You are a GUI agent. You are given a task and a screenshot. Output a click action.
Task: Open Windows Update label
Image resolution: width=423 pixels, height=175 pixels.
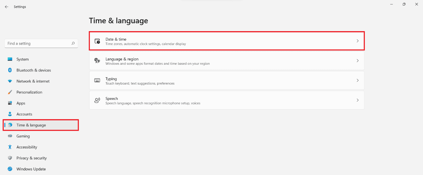click(x=31, y=169)
